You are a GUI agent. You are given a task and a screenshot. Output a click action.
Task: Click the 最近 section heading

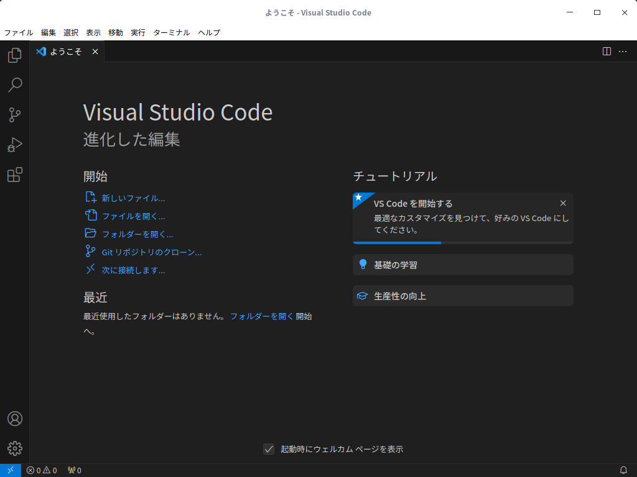click(95, 298)
